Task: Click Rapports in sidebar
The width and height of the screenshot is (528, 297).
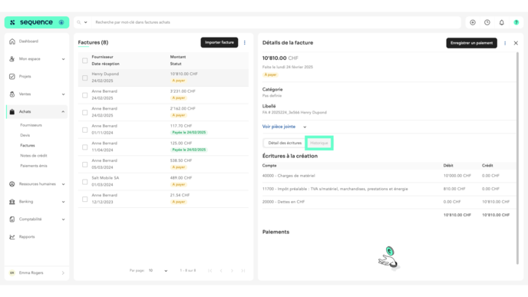Action: [27, 236]
